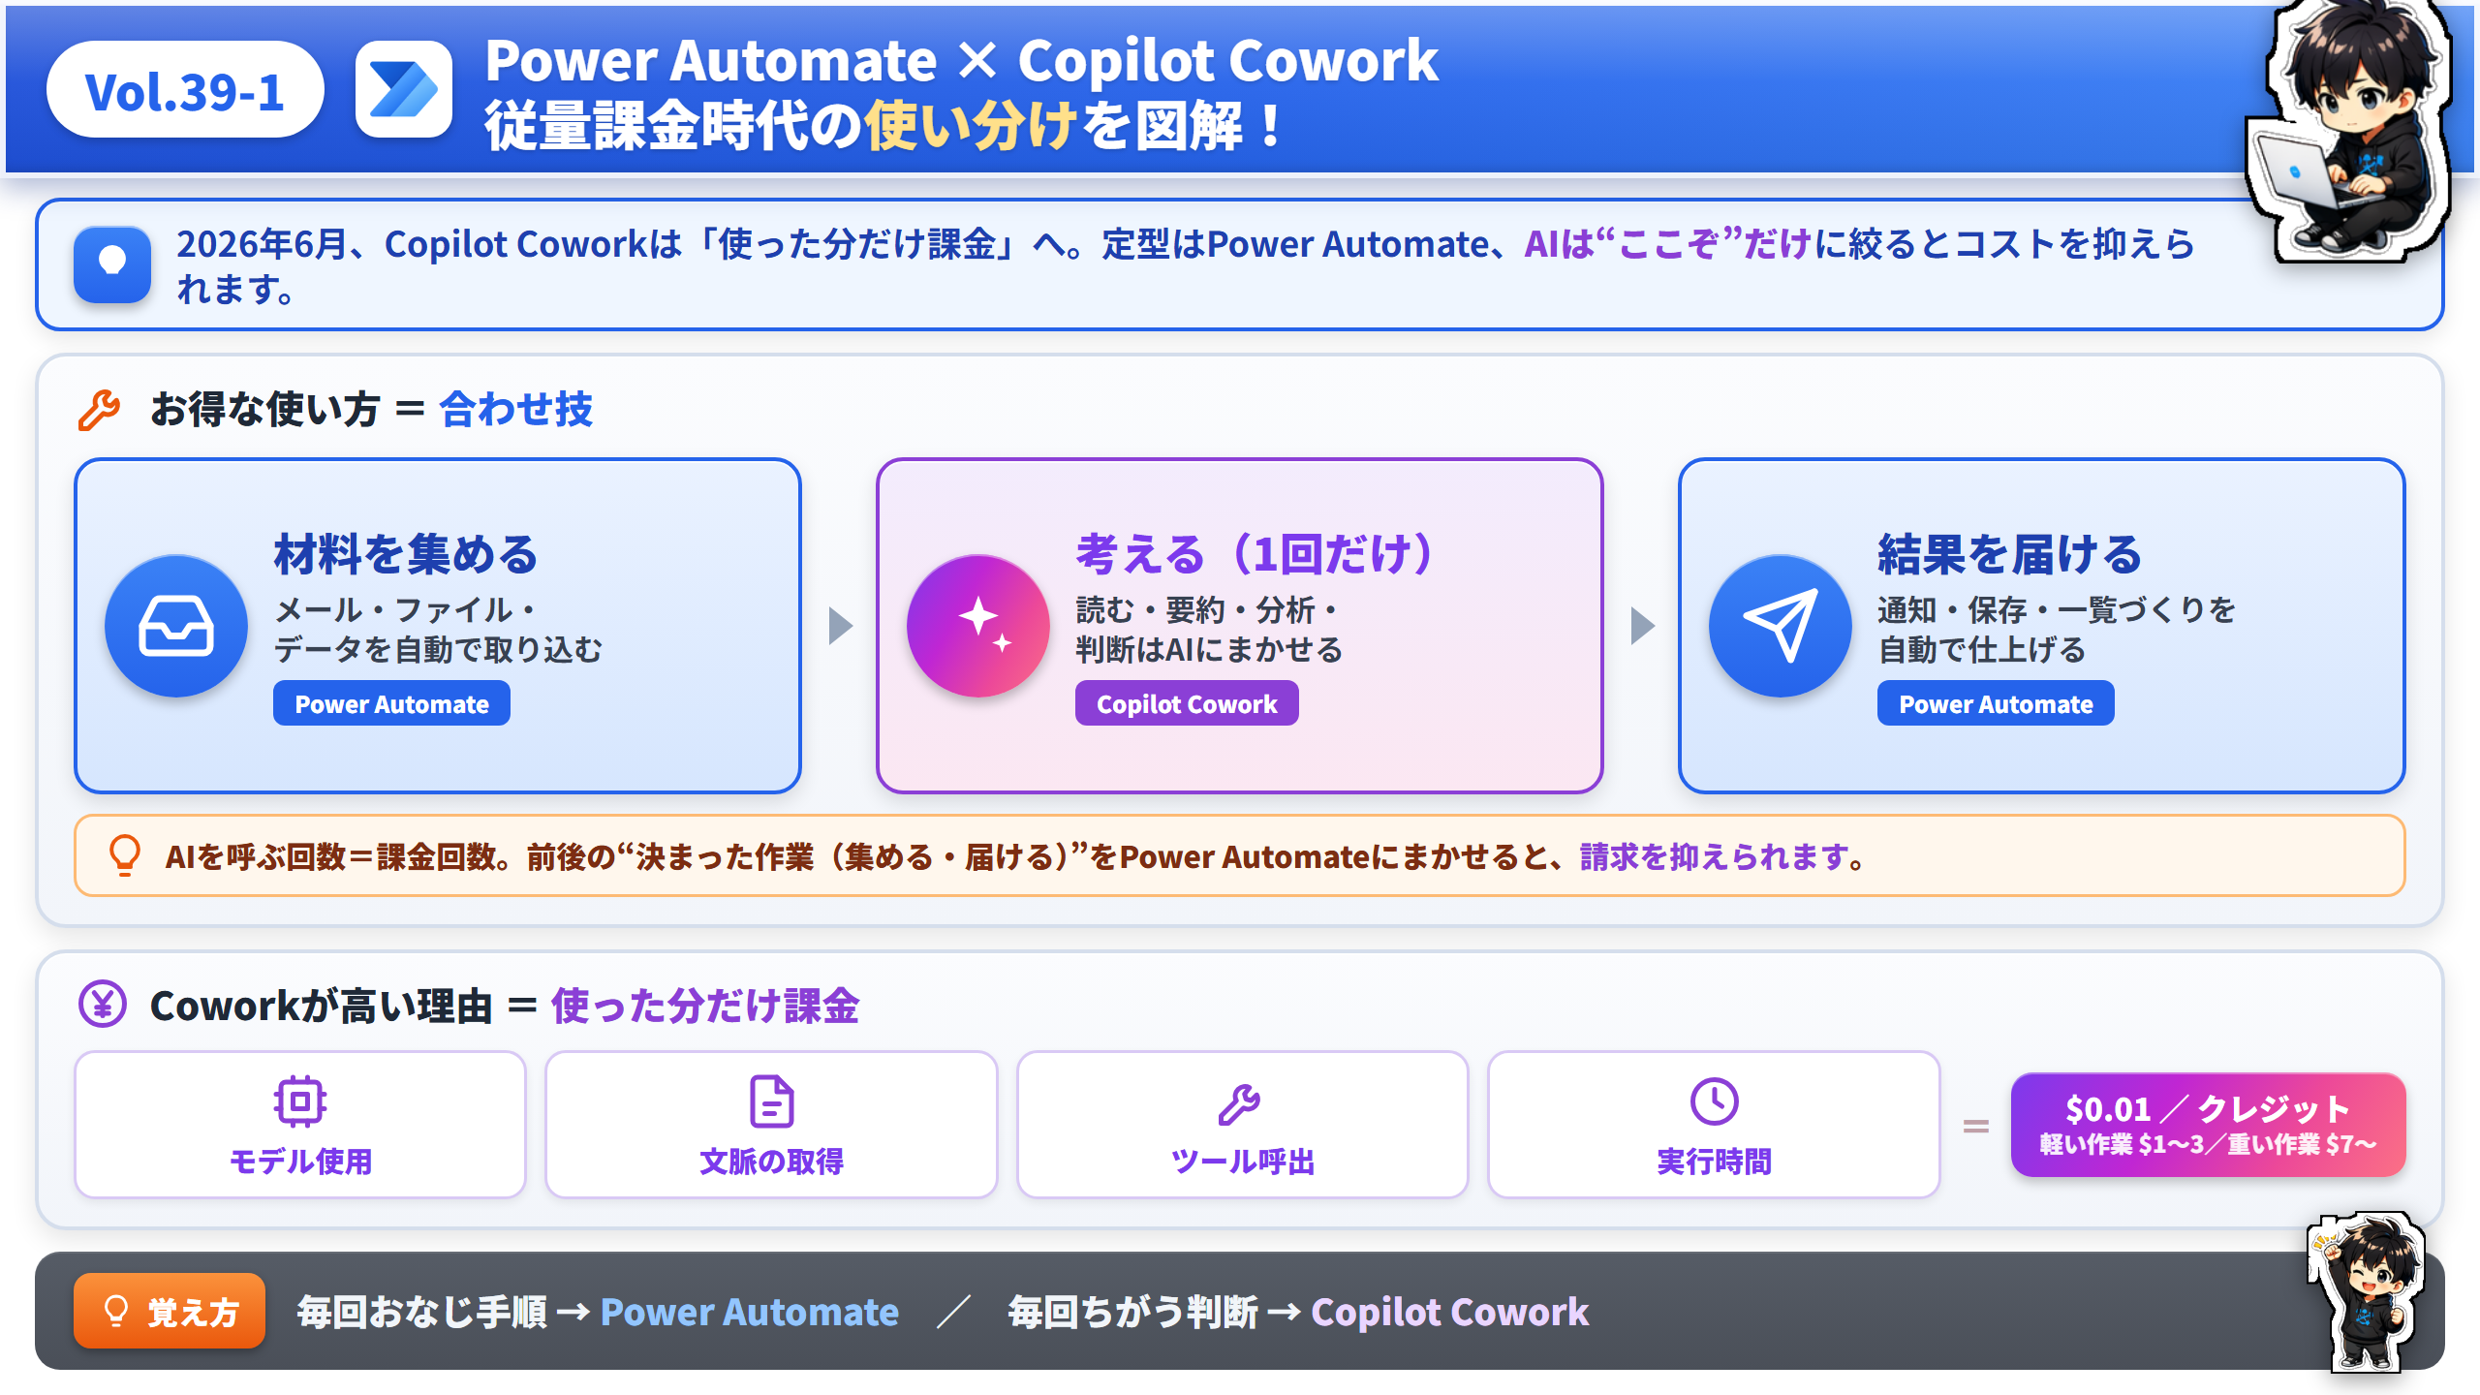Viewport: 2480px width, 1395px height.
Task: Click the orange wrench icon beside お得な使い方
Action: [99, 410]
